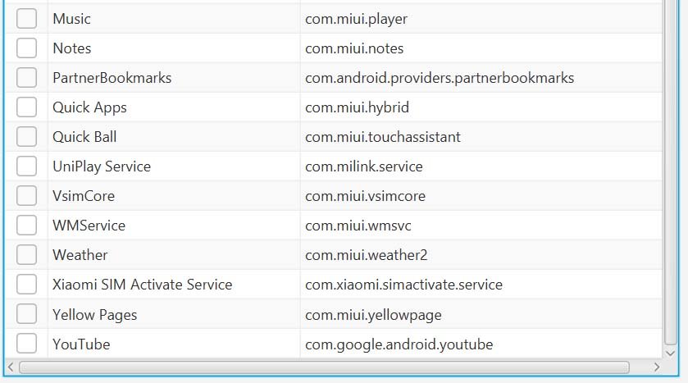
Task: Tick the Music app checkbox
Action: (x=26, y=18)
